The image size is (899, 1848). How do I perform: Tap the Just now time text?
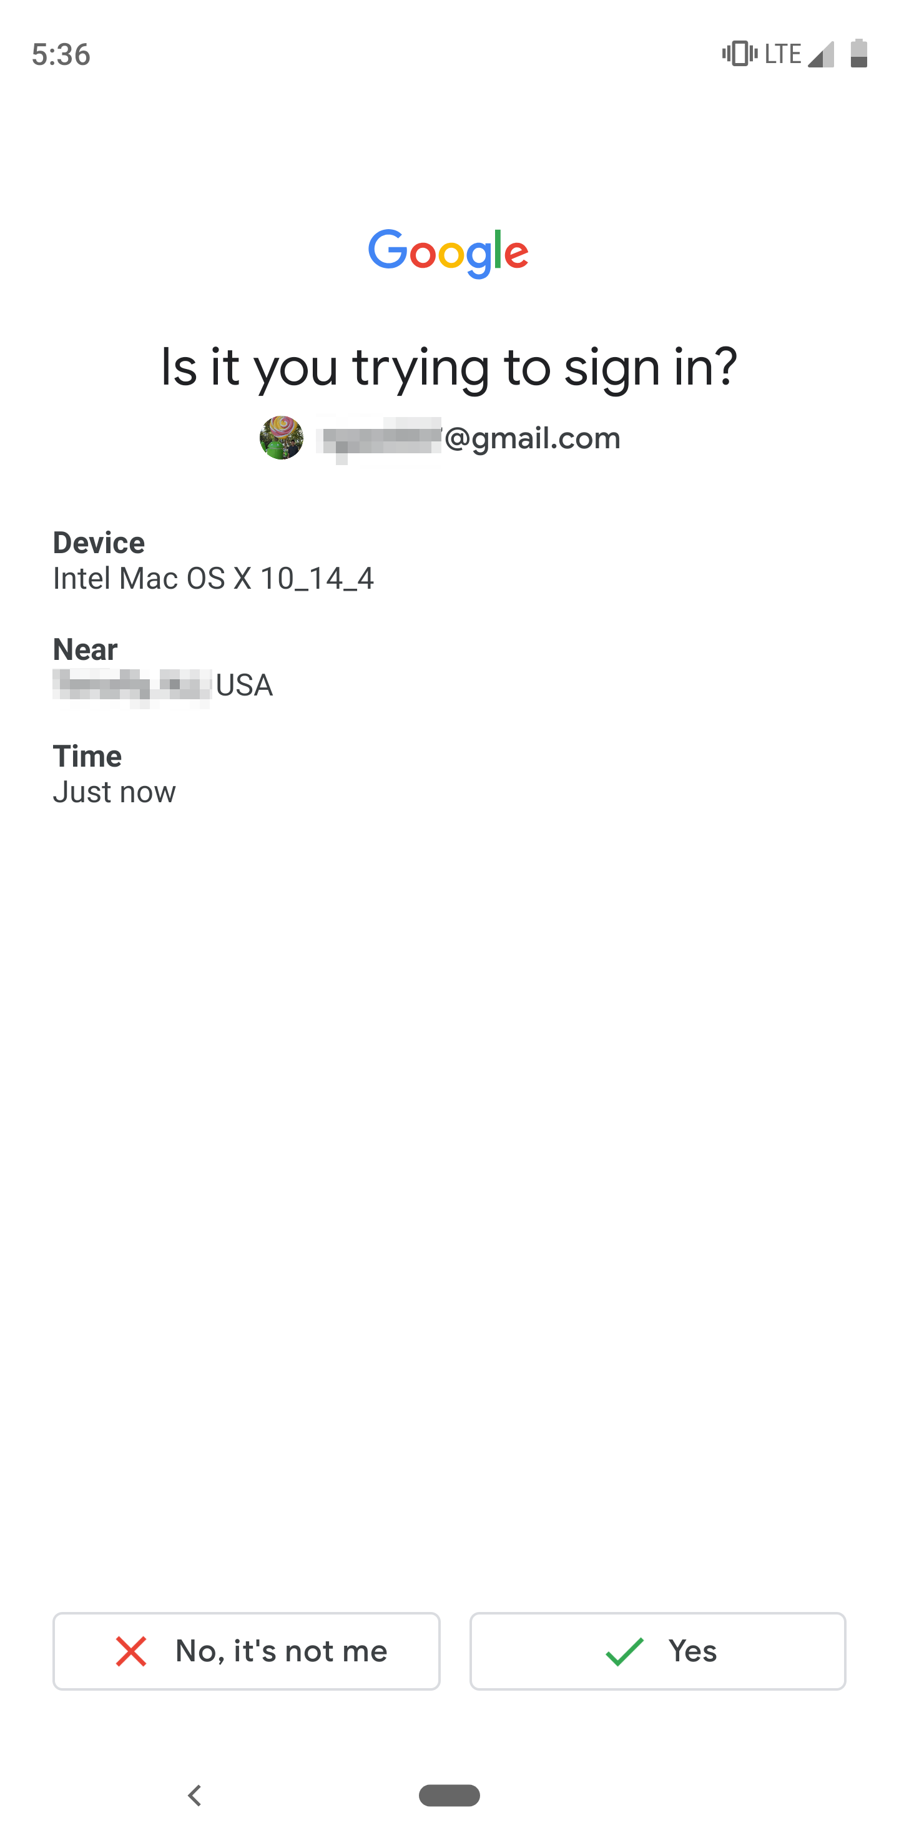pyautogui.click(x=114, y=792)
